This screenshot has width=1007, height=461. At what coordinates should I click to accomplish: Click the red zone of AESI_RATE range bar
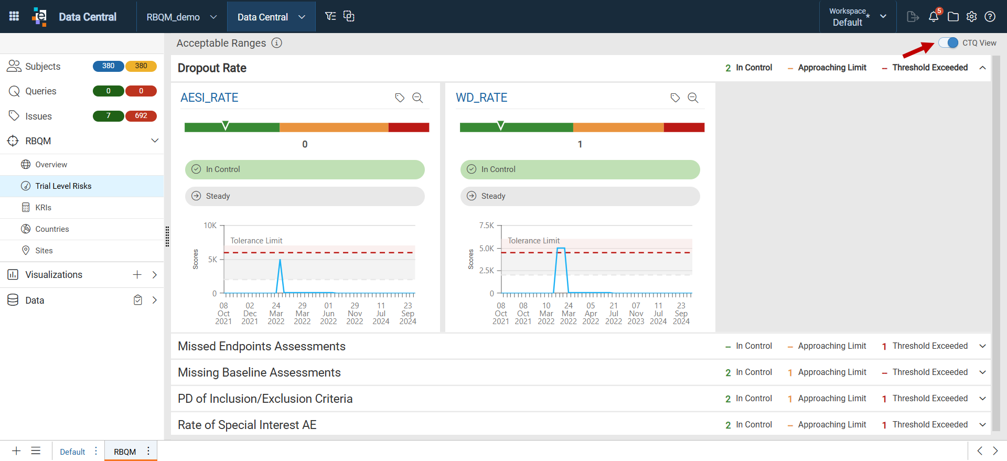(409, 127)
